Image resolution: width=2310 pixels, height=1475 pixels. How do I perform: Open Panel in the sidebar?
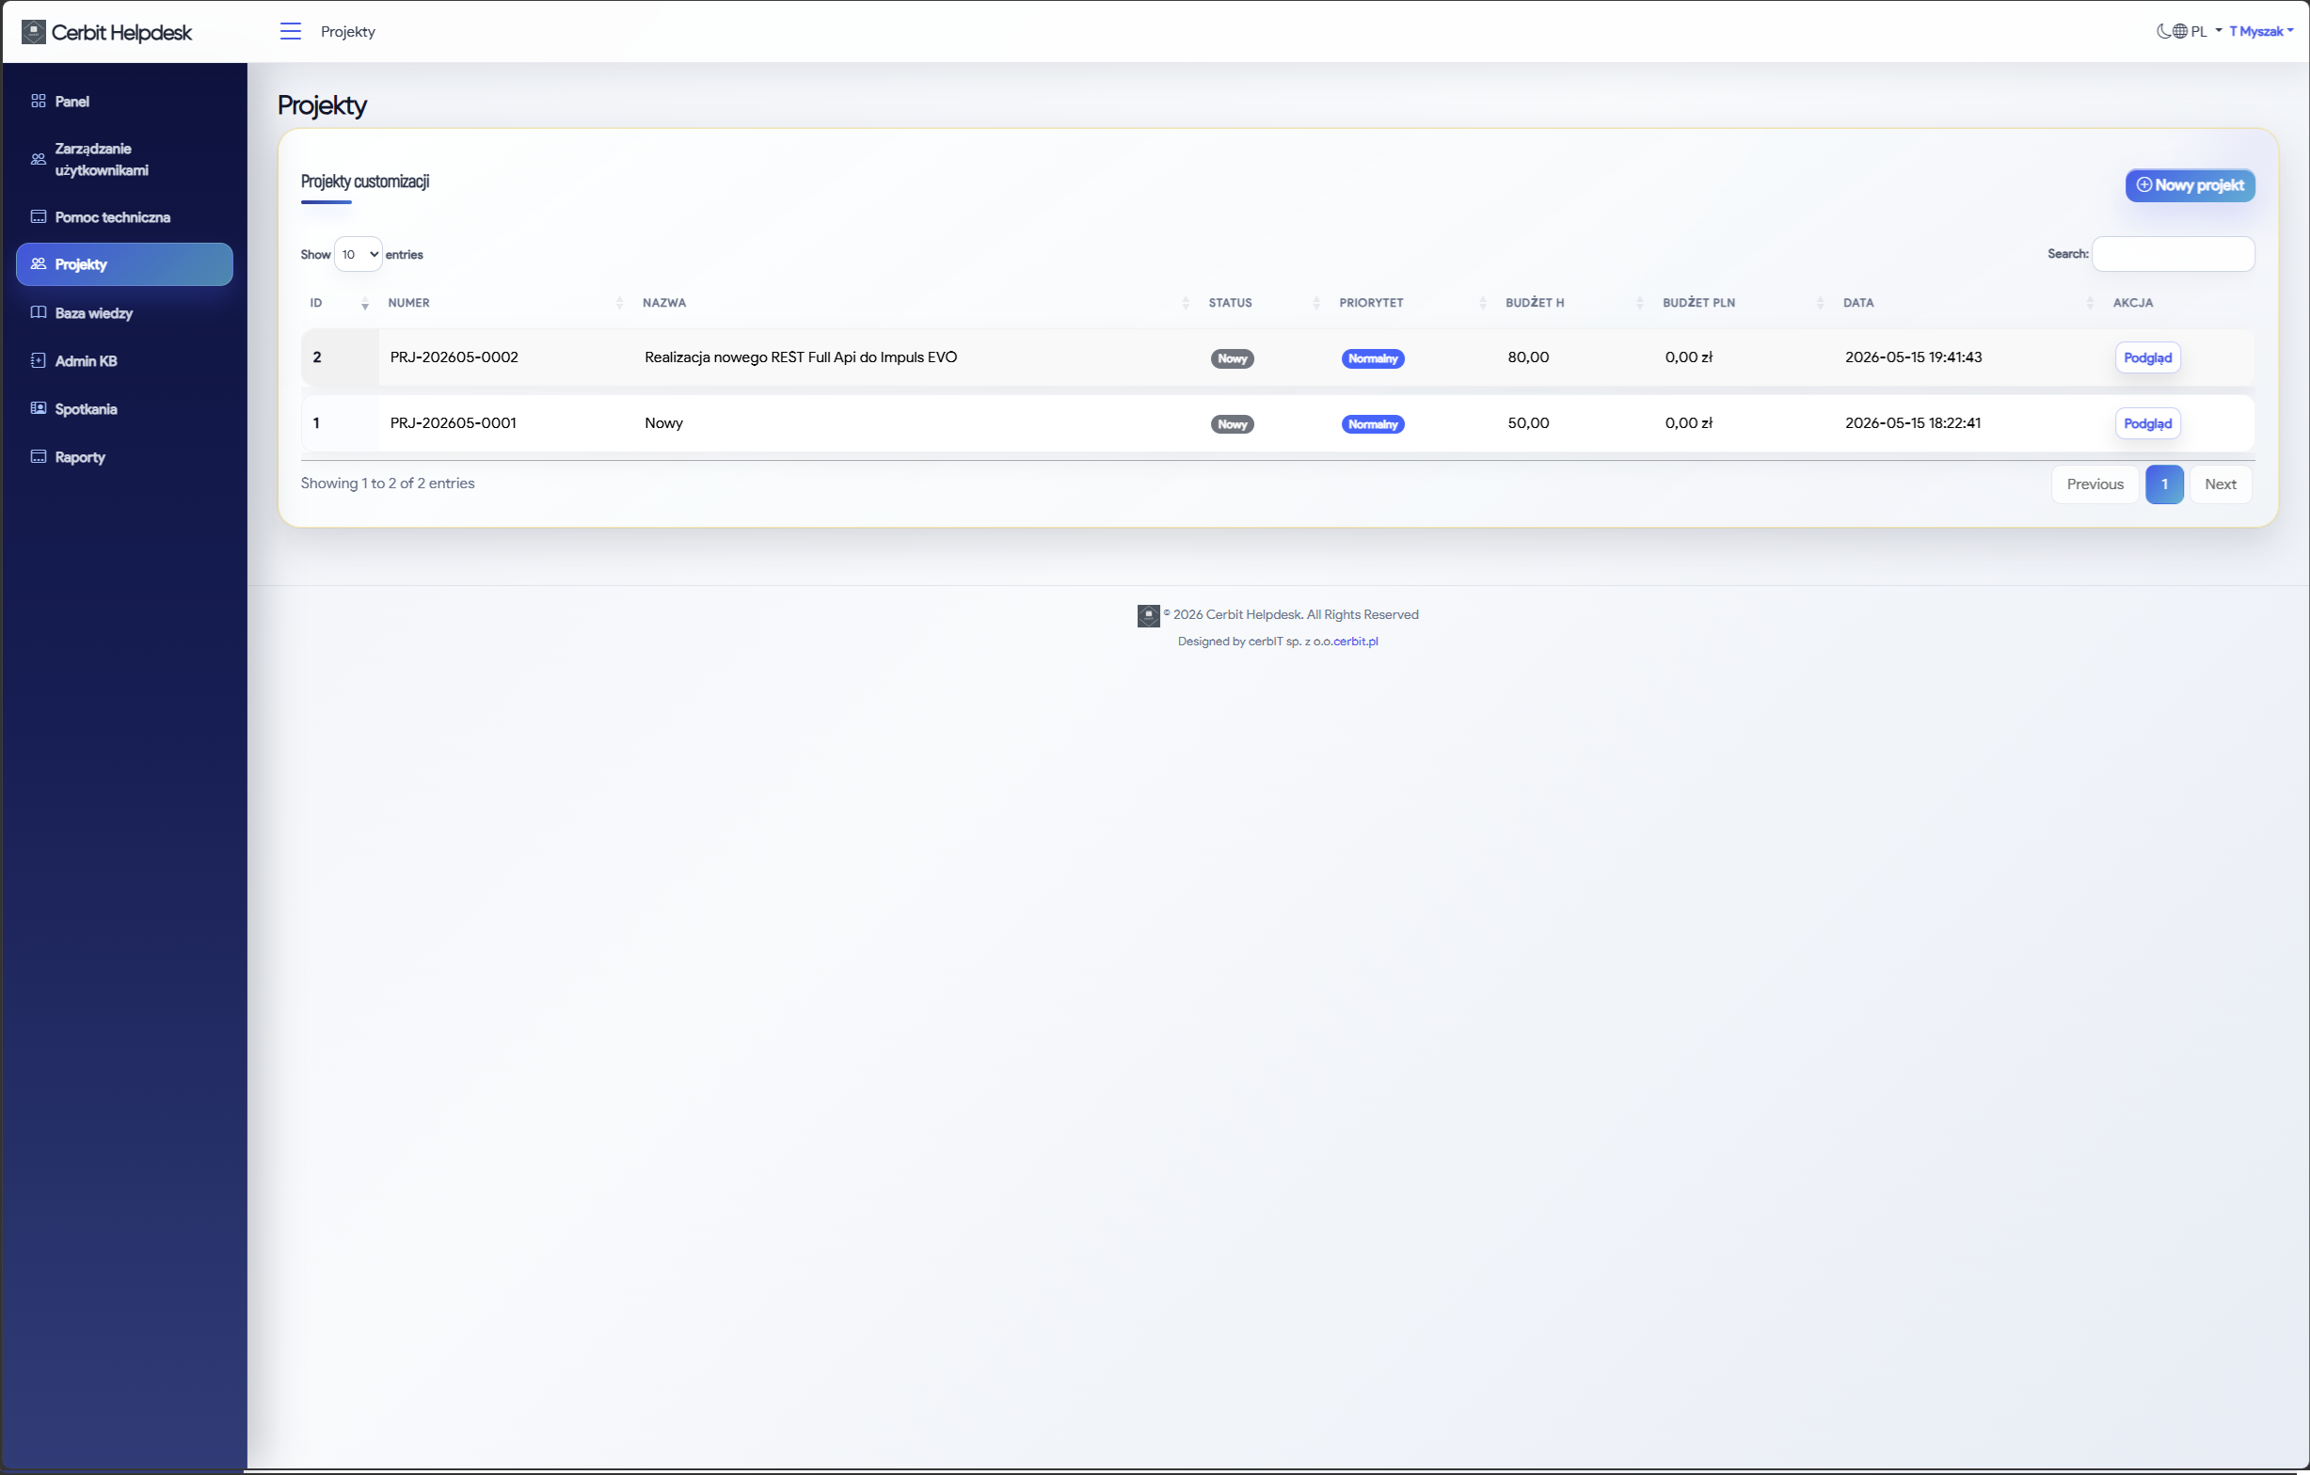[x=125, y=102]
